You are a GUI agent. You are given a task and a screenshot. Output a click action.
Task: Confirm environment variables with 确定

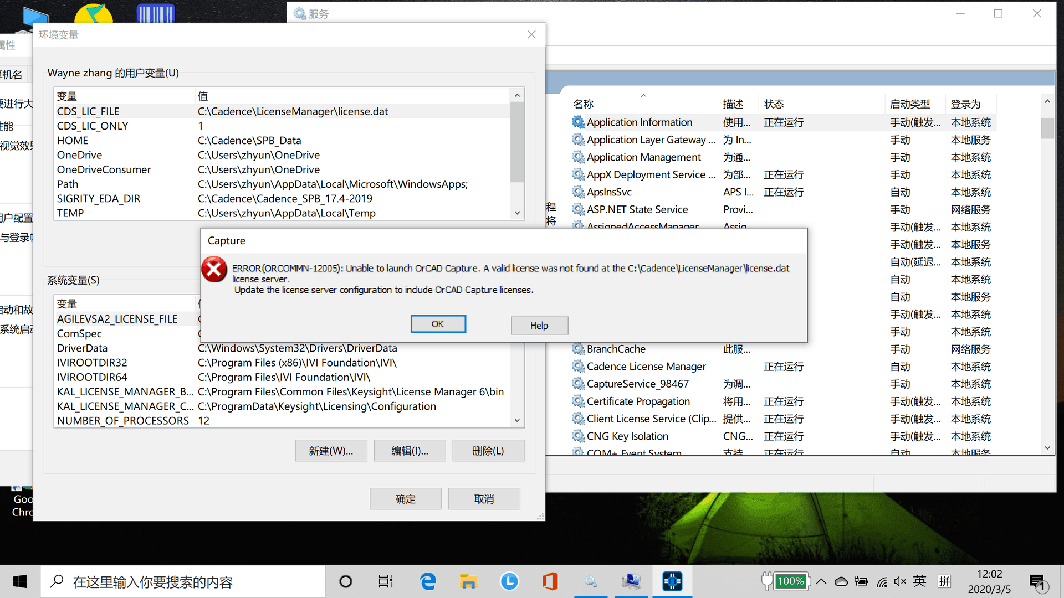(x=406, y=499)
